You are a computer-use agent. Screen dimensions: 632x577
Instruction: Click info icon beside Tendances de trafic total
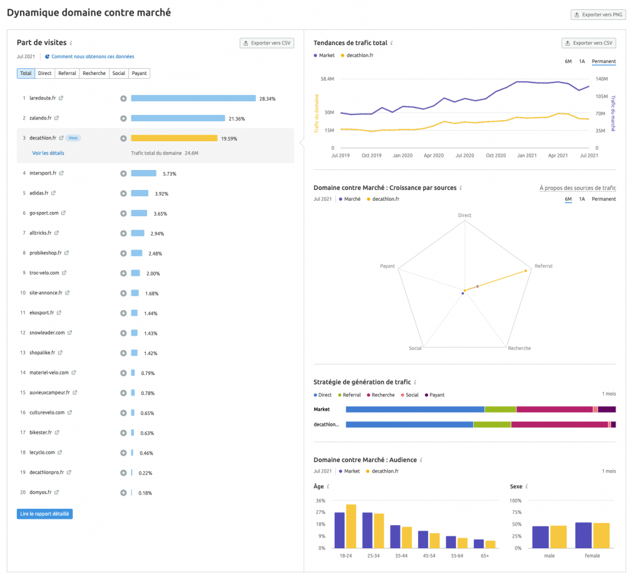[391, 43]
